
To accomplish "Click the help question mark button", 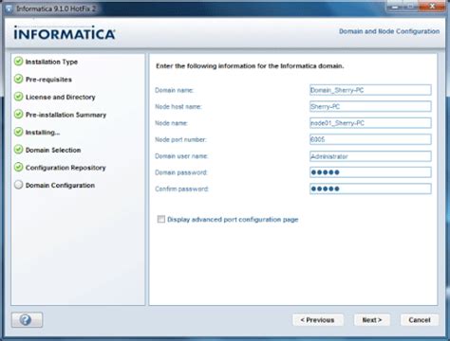I will [x=27, y=320].
